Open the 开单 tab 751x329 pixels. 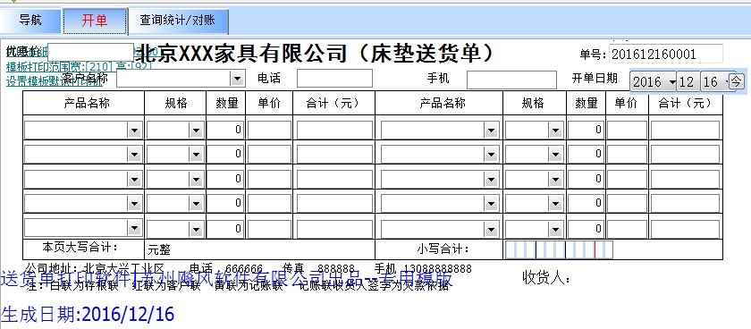click(x=95, y=21)
